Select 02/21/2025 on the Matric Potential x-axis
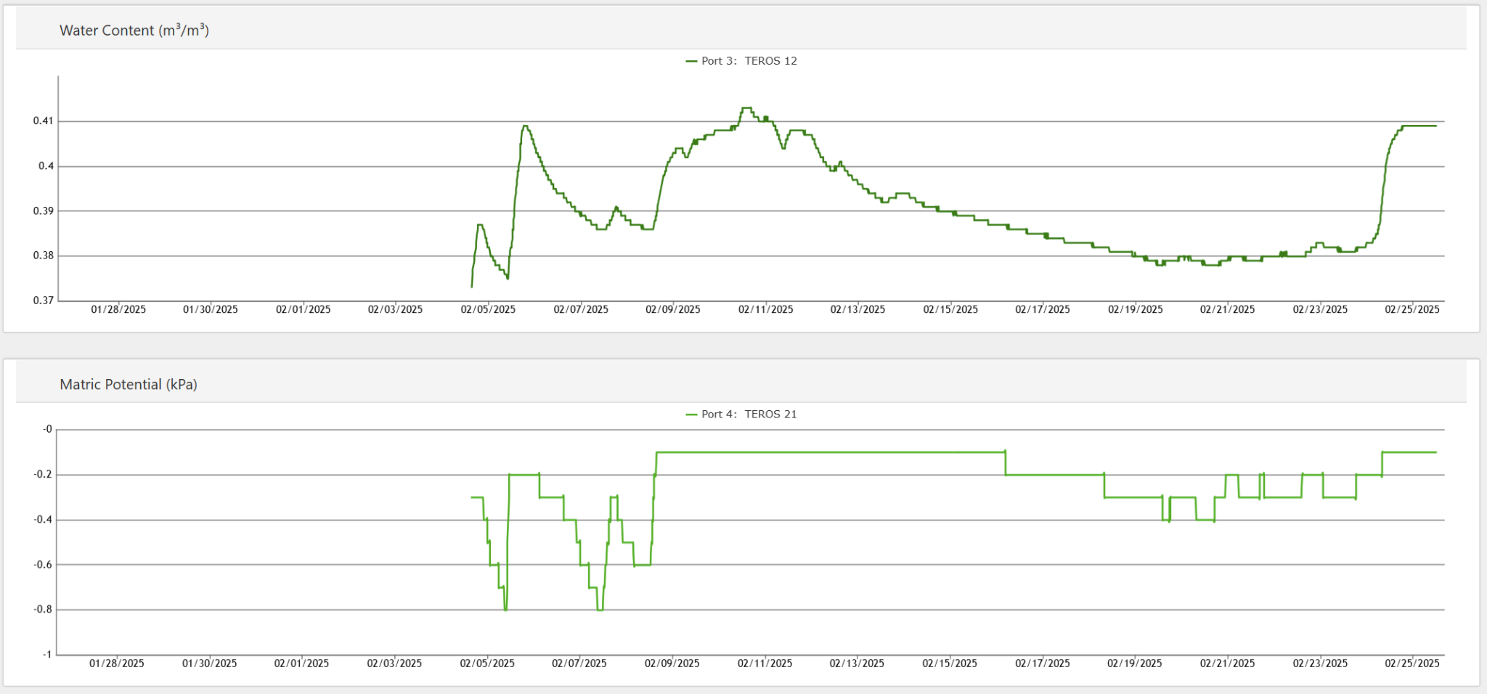This screenshot has width=1487, height=694. tap(1227, 664)
